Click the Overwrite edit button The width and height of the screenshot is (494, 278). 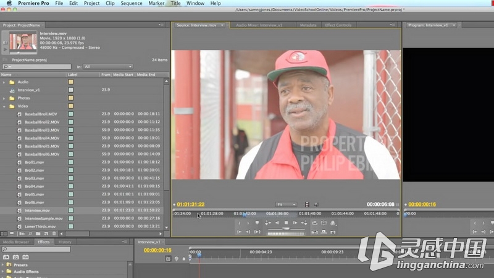(x=324, y=232)
